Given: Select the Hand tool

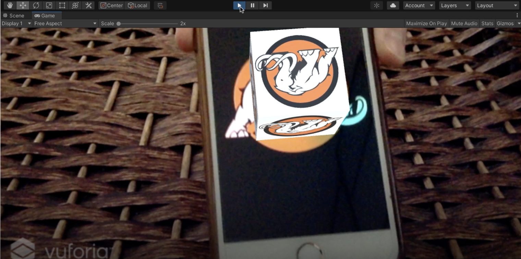Looking at the screenshot, I should [10, 5].
